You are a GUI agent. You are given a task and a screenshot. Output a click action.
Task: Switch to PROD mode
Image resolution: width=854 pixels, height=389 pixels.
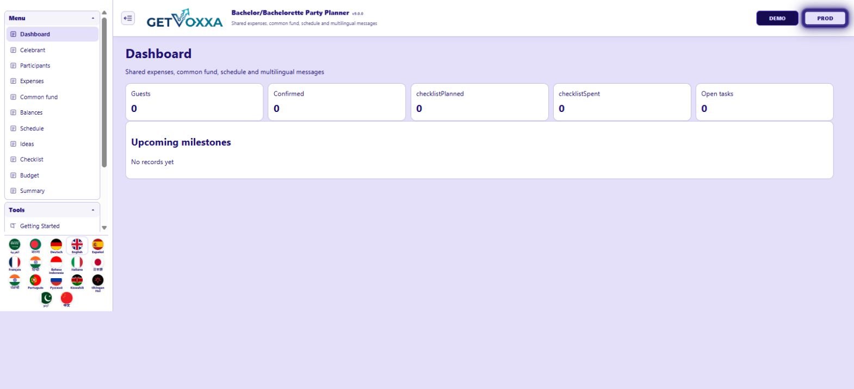point(825,18)
